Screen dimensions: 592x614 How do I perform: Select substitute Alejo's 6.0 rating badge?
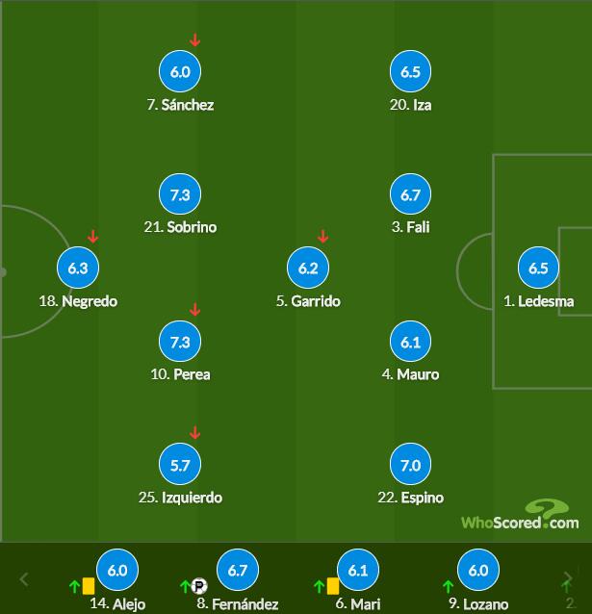[x=117, y=571]
